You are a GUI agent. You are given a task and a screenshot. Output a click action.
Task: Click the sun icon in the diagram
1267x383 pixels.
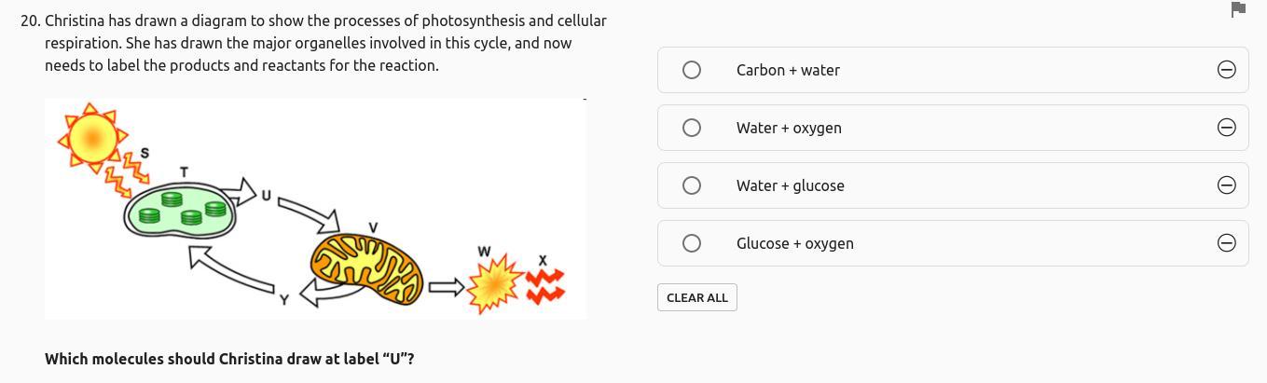coord(91,137)
